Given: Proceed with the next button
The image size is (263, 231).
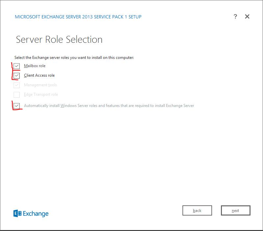Looking at the screenshot, I should click(235, 210).
